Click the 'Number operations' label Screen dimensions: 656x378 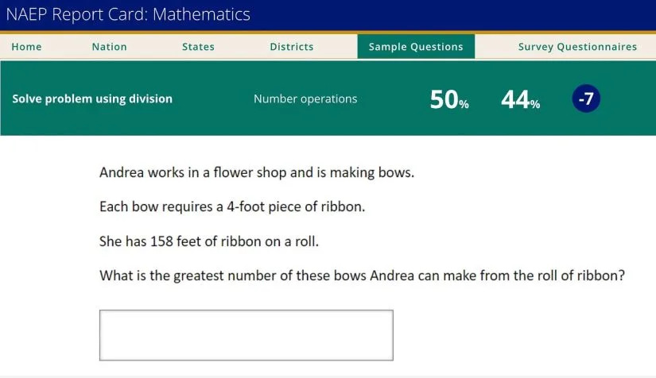[x=305, y=99]
